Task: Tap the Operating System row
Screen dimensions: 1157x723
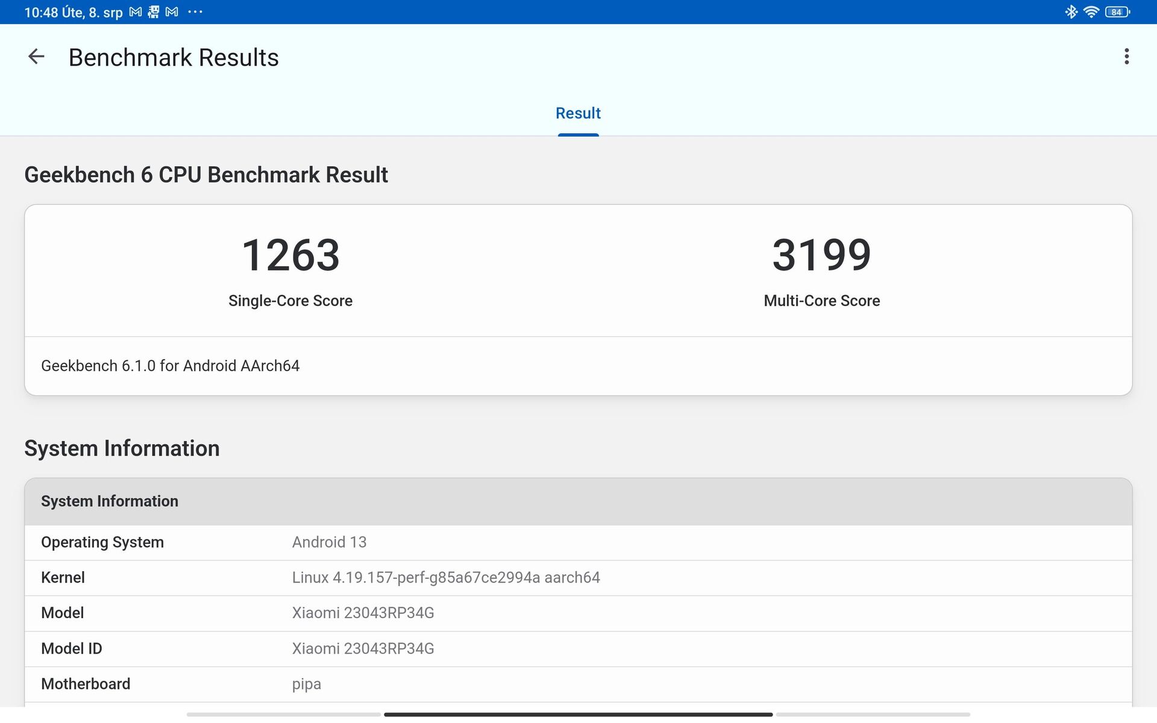Action: coord(578,542)
